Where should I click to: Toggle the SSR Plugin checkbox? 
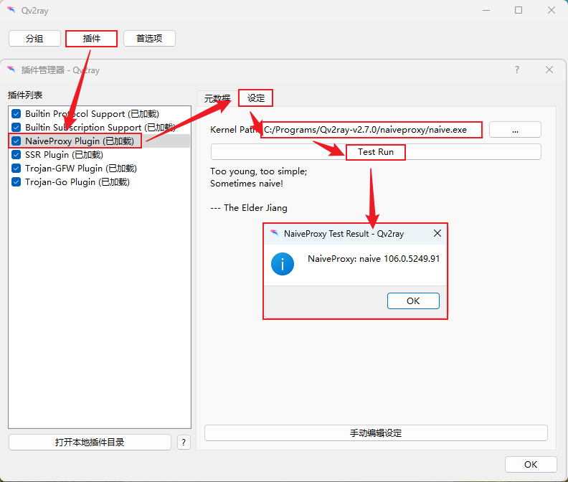(x=16, y=155)
